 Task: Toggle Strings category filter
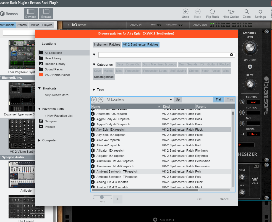click(193, 71)
